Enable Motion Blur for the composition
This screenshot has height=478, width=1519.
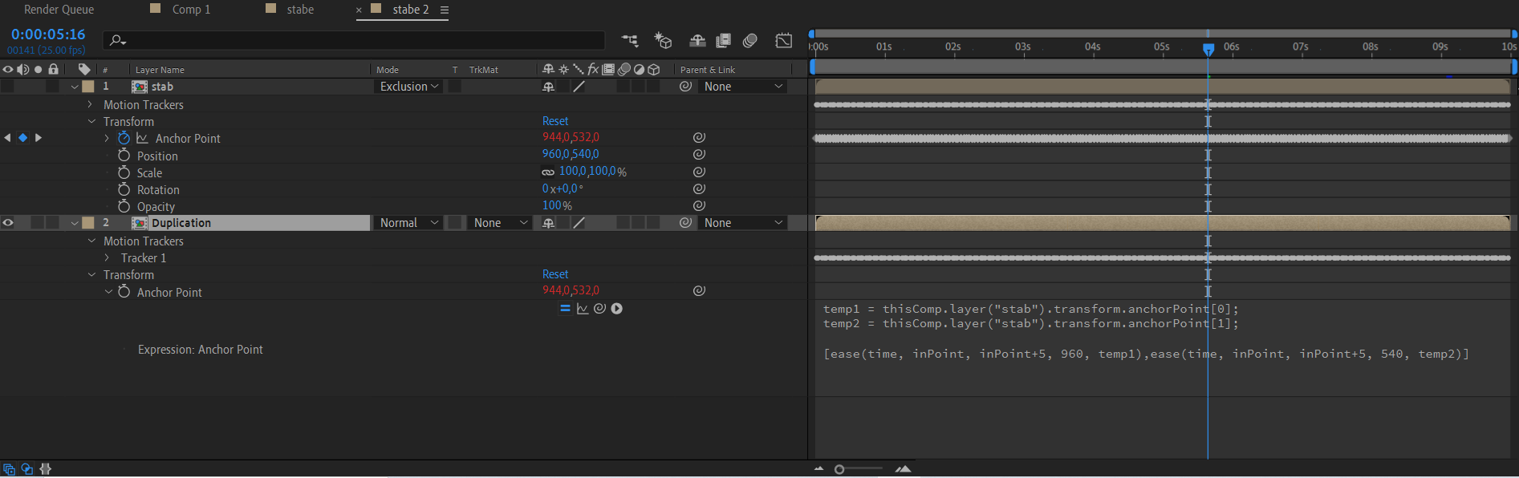click(x=750, y=40)
